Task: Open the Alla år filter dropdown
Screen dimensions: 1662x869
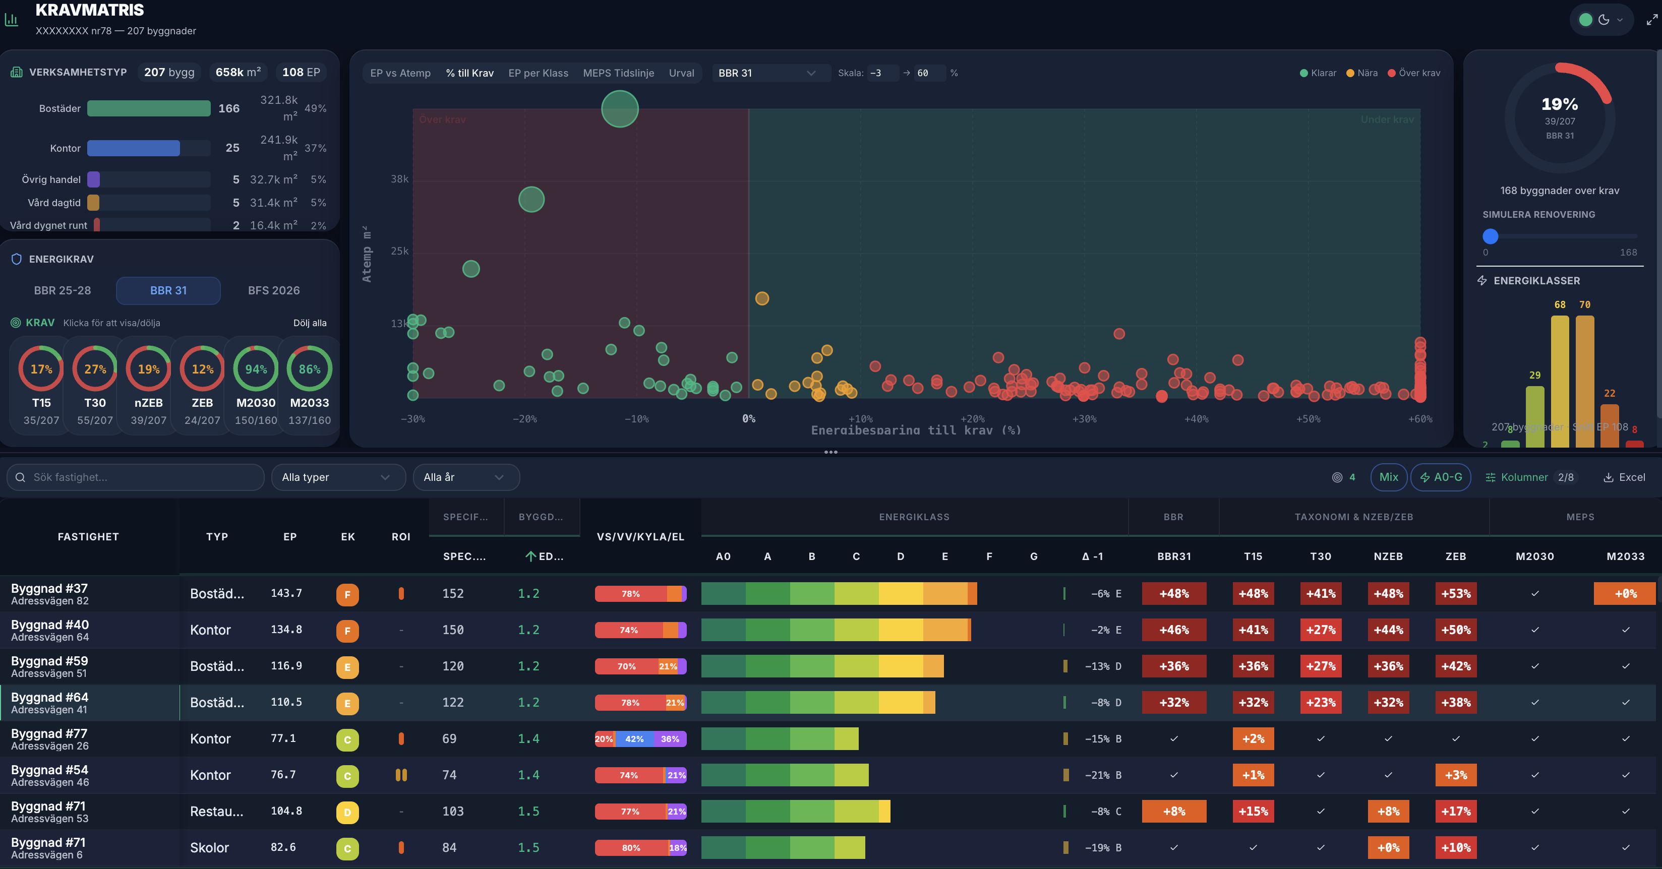Action: pos(466,477)
